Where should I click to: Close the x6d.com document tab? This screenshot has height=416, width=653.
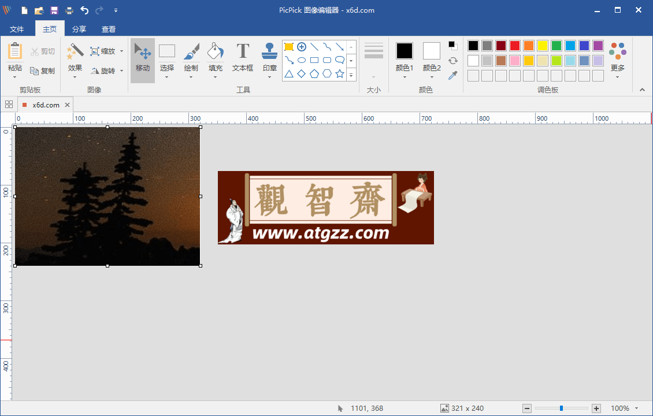[67, 105]
